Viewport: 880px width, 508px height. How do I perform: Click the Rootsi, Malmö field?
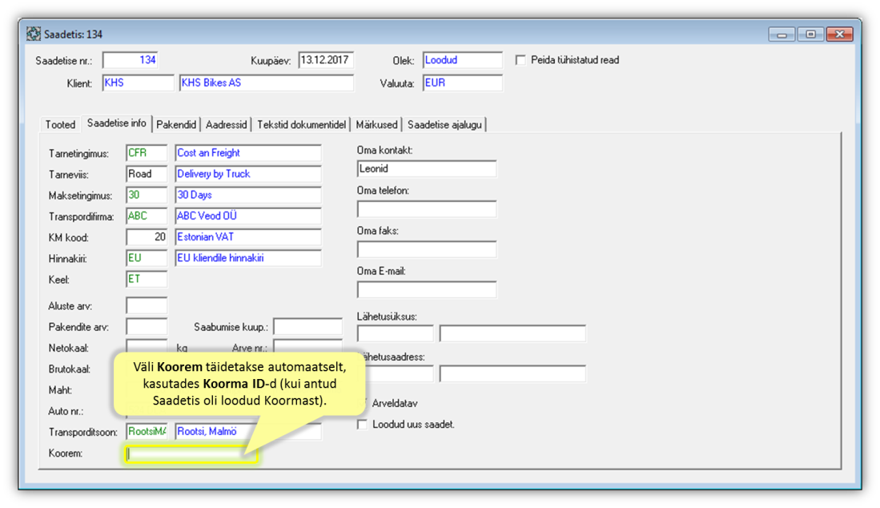(x=248, y=432)
